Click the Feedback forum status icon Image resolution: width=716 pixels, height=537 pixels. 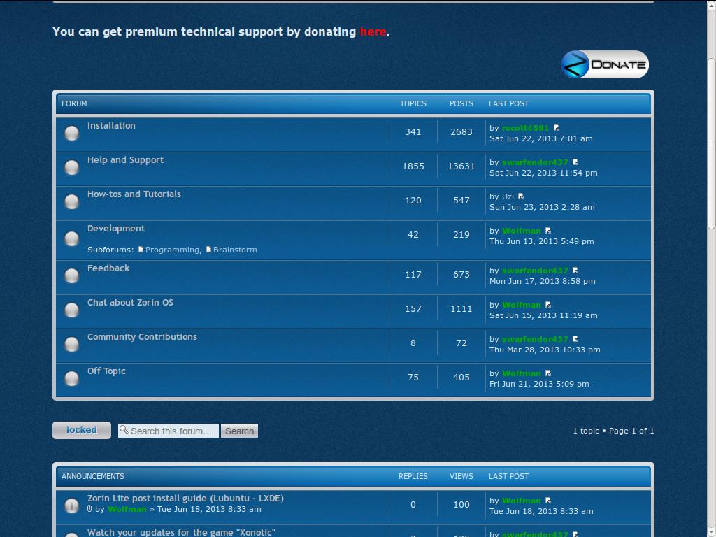point(71,275)
